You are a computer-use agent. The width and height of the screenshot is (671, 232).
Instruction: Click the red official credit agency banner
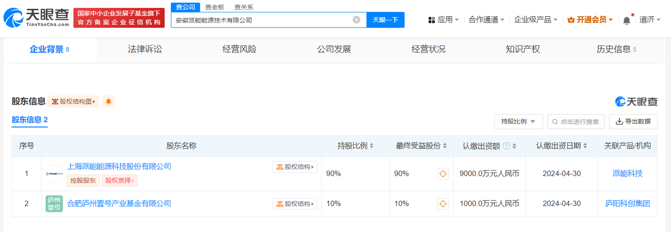(x=119, y=18)
